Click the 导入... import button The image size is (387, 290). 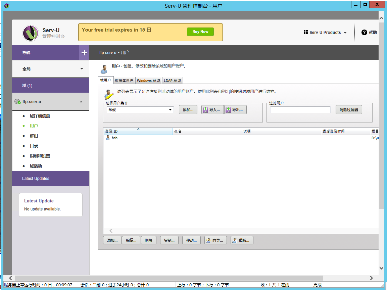coord(212,110)
